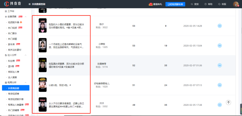The image size is (242, 116).
Task: Click the more options icon for 好物推荐君兔儿
Action: [x=220, y=85]
